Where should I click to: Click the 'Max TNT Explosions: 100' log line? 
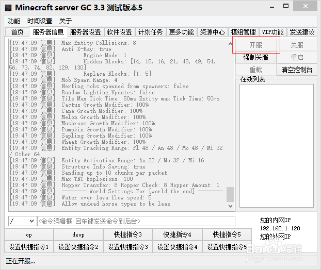coord(71,179)
